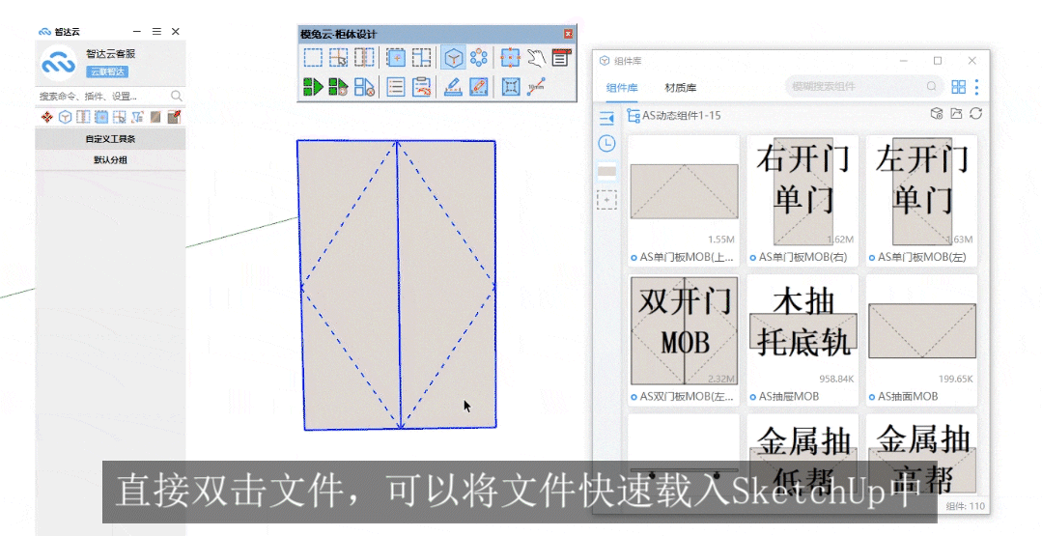
Task: Click the green blocks play icon
Action: pyautogui.click(x=313, y=87)
